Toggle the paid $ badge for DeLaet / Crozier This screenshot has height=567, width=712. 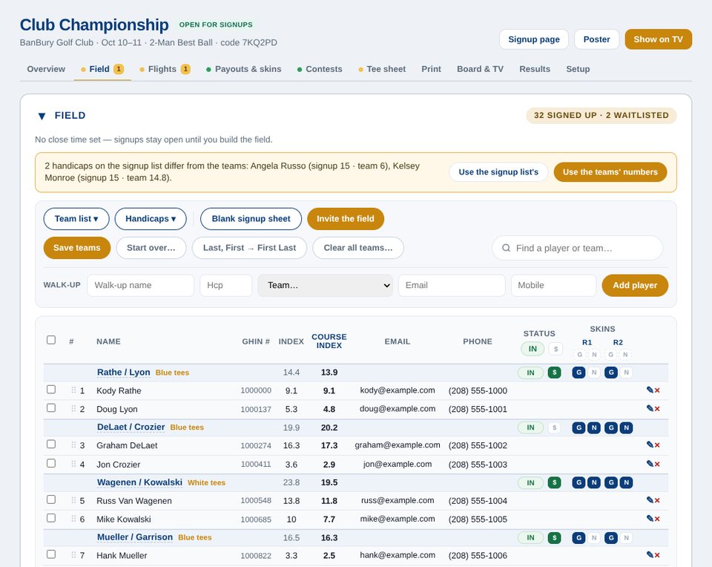pos(555,427)
